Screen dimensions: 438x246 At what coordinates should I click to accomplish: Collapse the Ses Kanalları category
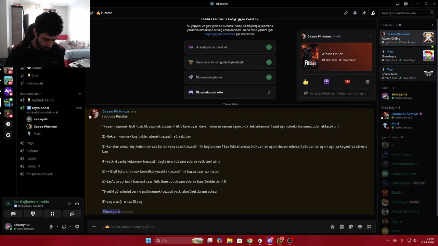click(x=30, y=94)
